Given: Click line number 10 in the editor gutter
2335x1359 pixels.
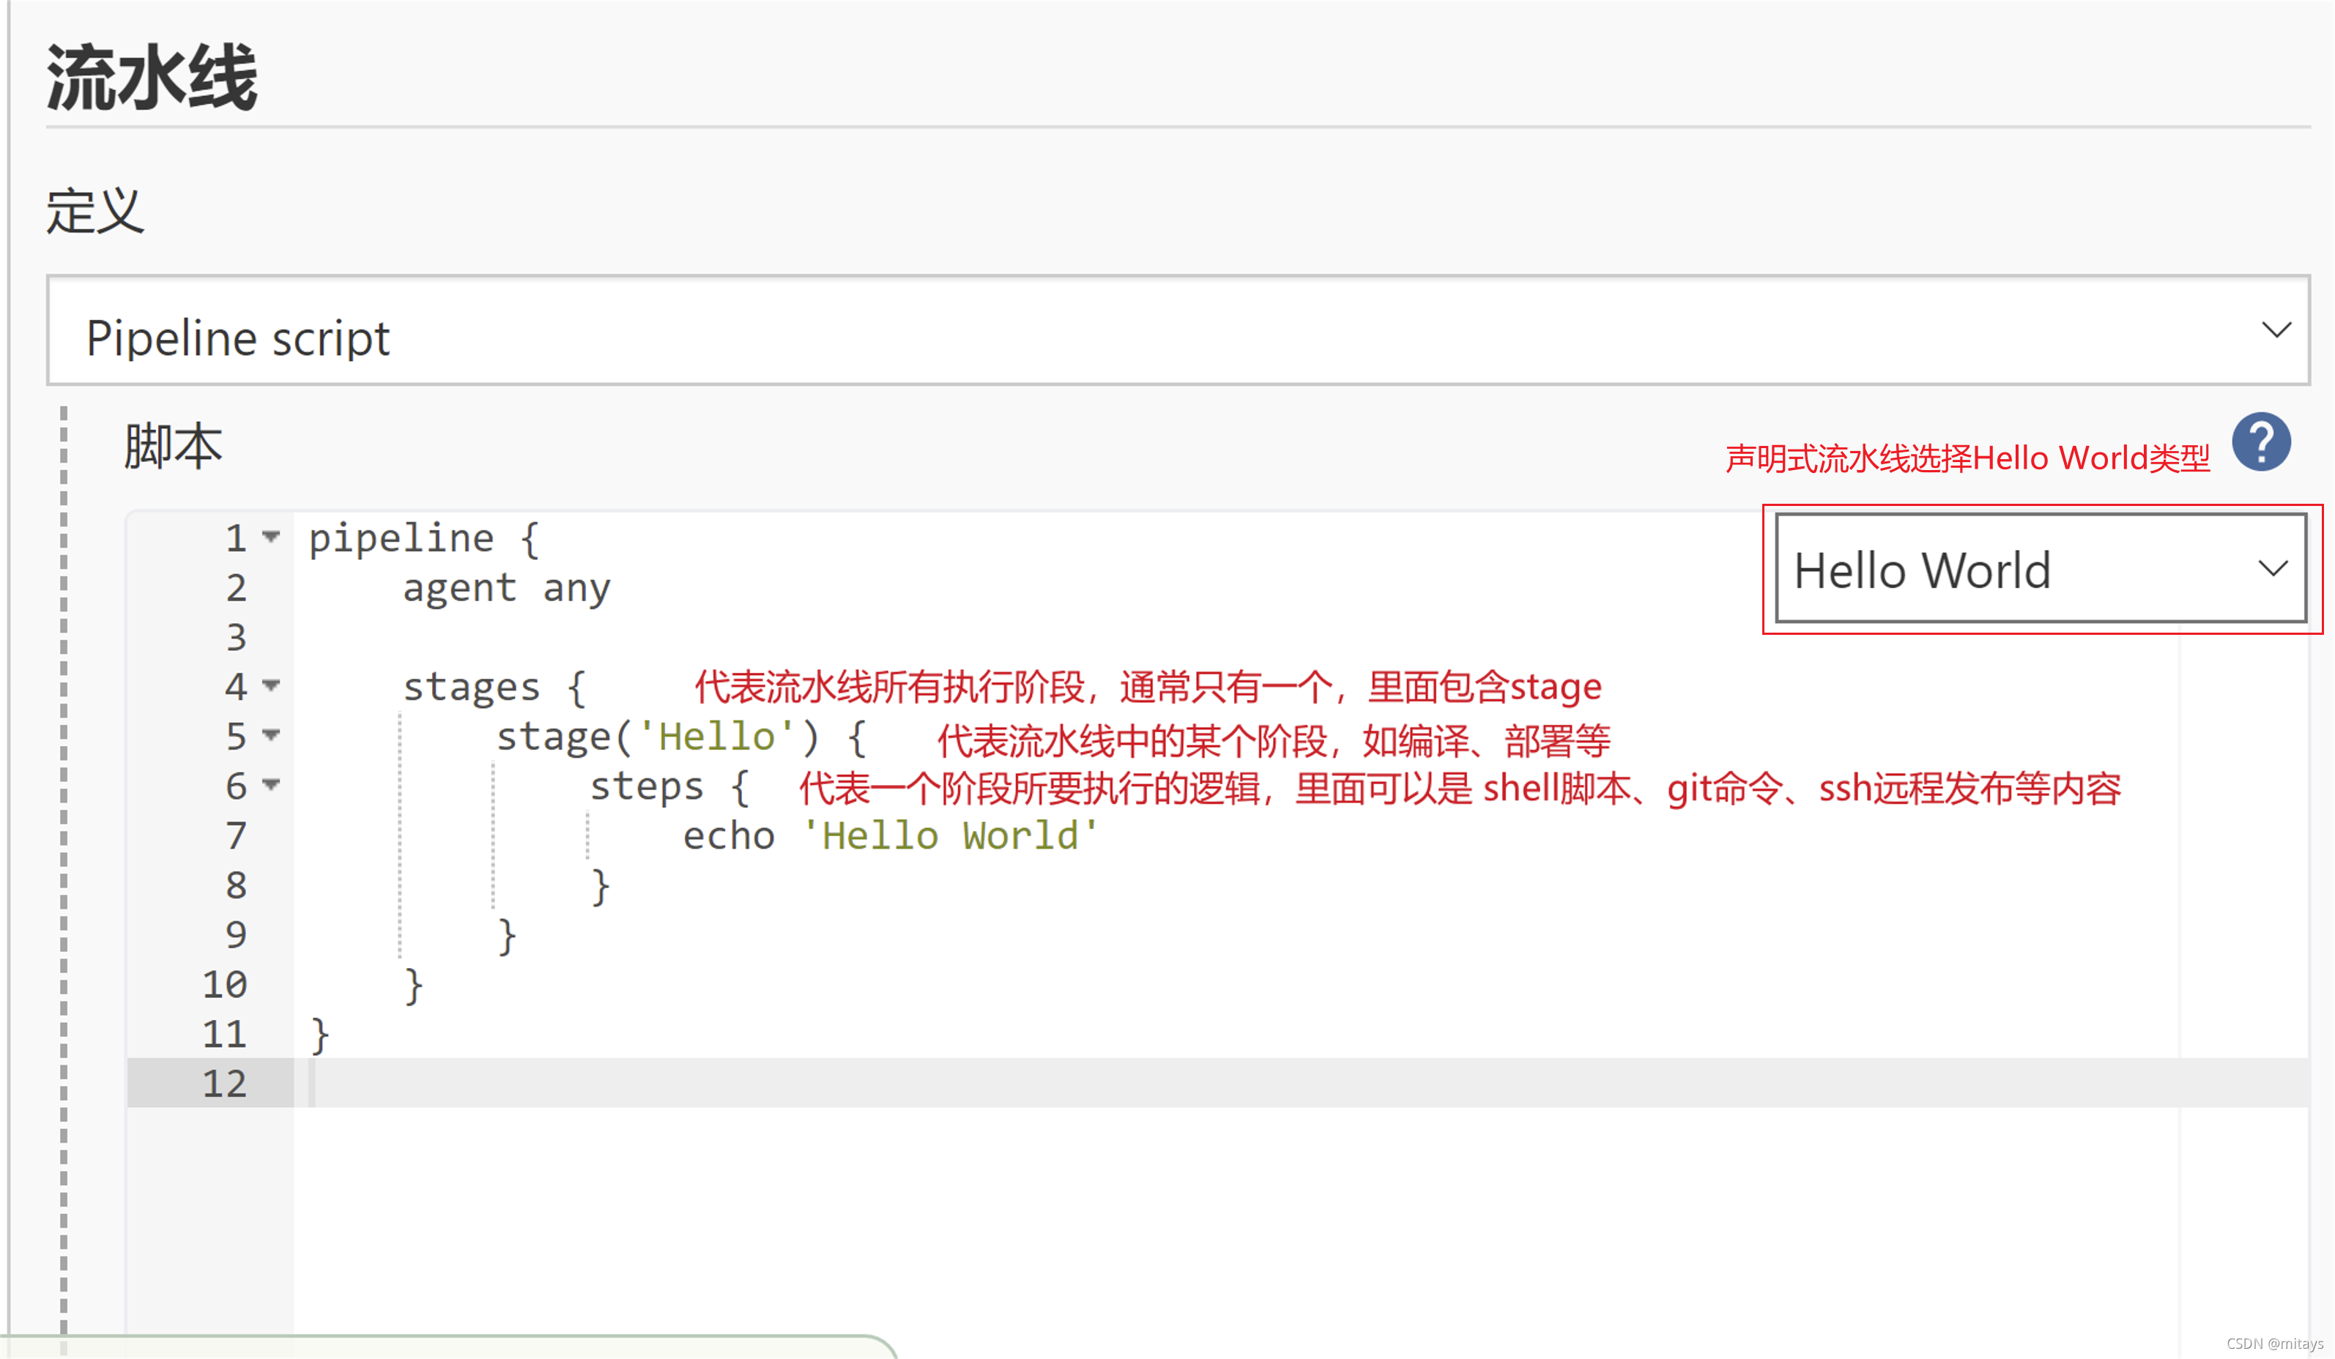Looking at the screenshot, I should [225, 985].
